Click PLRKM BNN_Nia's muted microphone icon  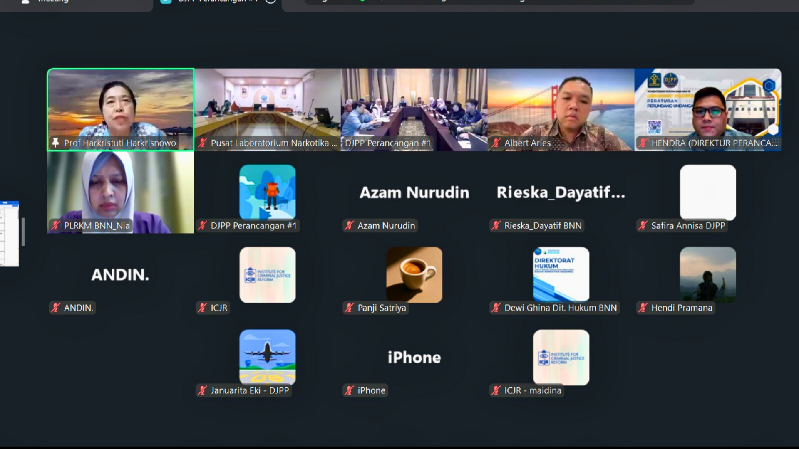pos(55,226)
